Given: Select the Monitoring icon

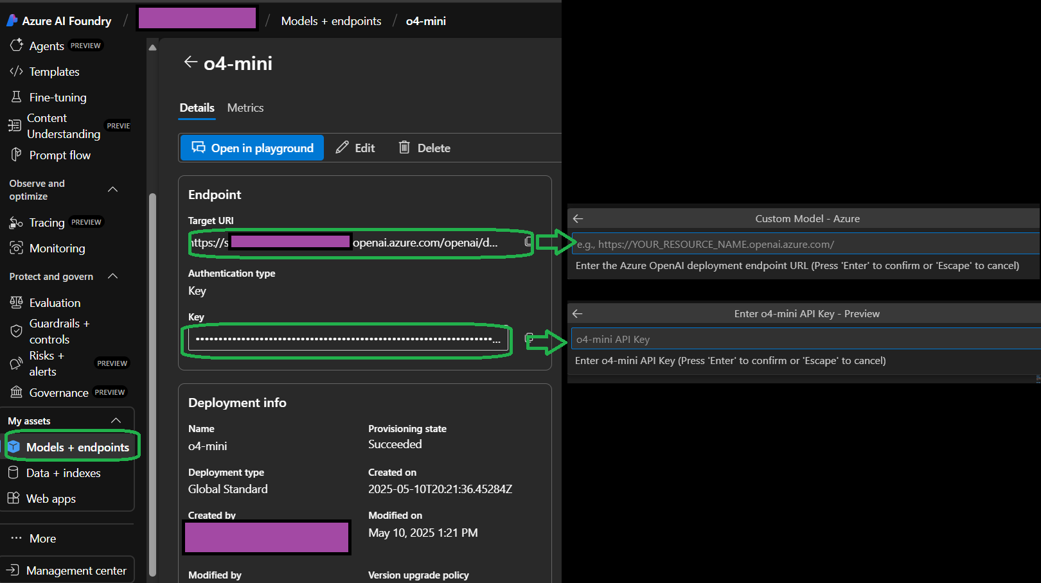Looking at the screenshot, I should 16,248.
